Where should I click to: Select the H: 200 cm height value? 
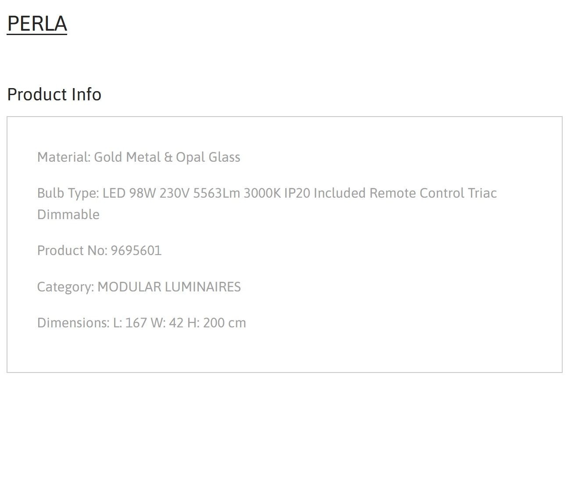click(x=217, y=323)
